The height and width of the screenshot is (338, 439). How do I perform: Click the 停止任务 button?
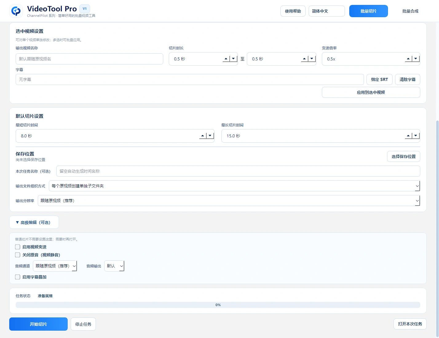[x=83, y=324]
